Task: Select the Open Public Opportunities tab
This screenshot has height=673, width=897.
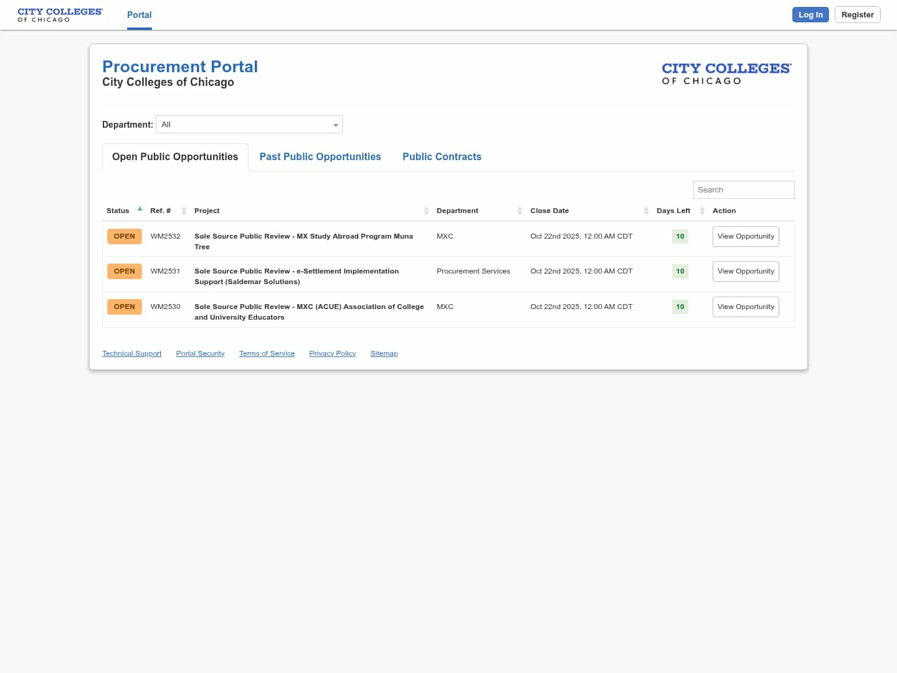Action: 175,157
